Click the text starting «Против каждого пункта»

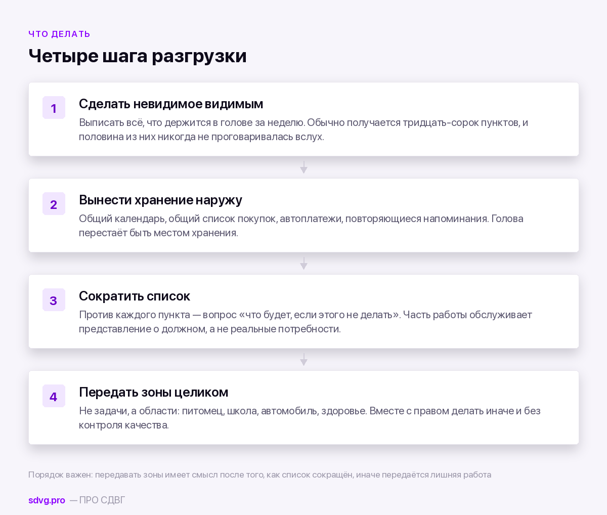pos(306,322)
